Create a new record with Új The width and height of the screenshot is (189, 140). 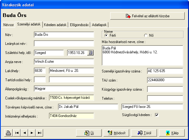pos(89,133)
